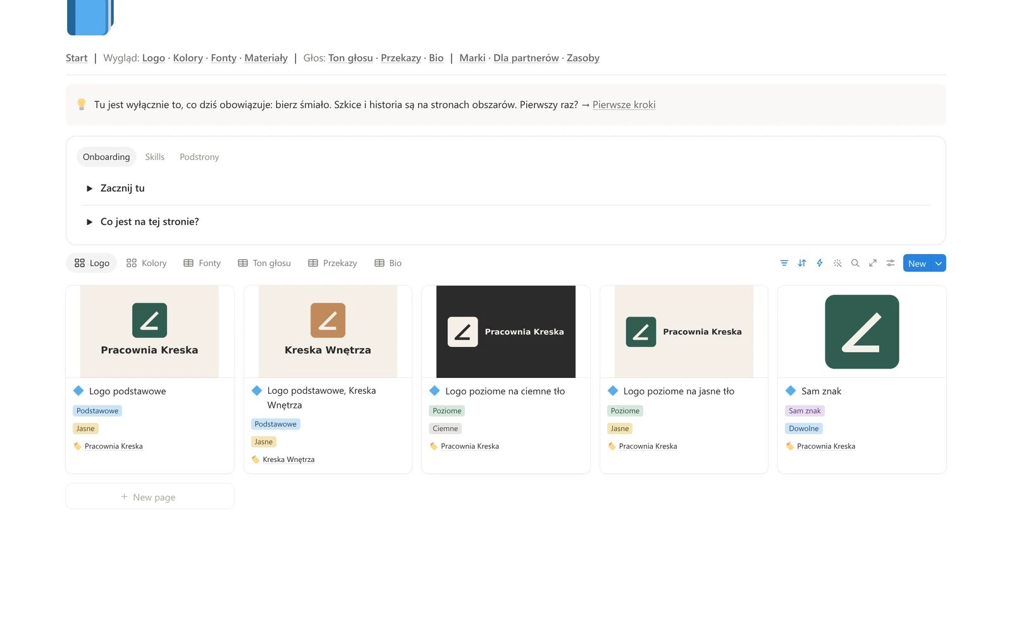Open the blue book page icon
Viewport: 1012px width, 632px height.
click(90, 17)
